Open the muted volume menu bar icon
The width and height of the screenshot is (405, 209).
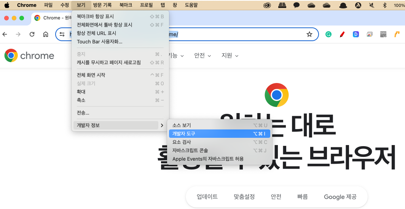click(x=372, y=5)
